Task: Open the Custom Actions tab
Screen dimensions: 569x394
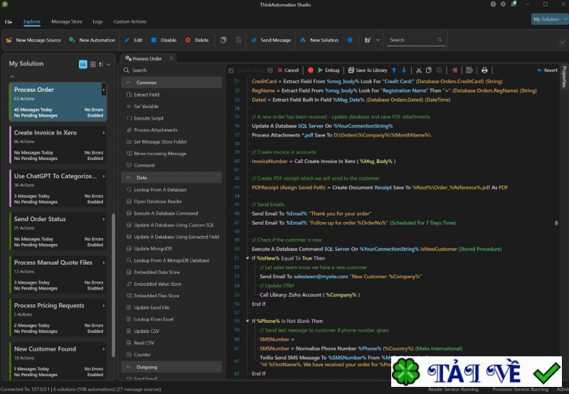Action: (x=130, y=22)
